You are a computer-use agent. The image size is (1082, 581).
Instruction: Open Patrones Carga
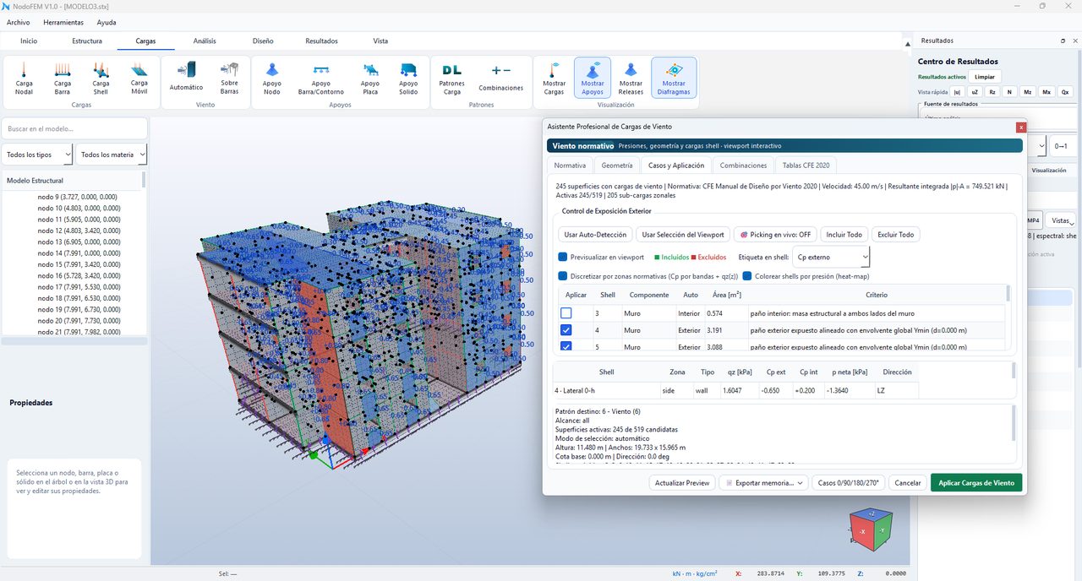coord(452,78)
